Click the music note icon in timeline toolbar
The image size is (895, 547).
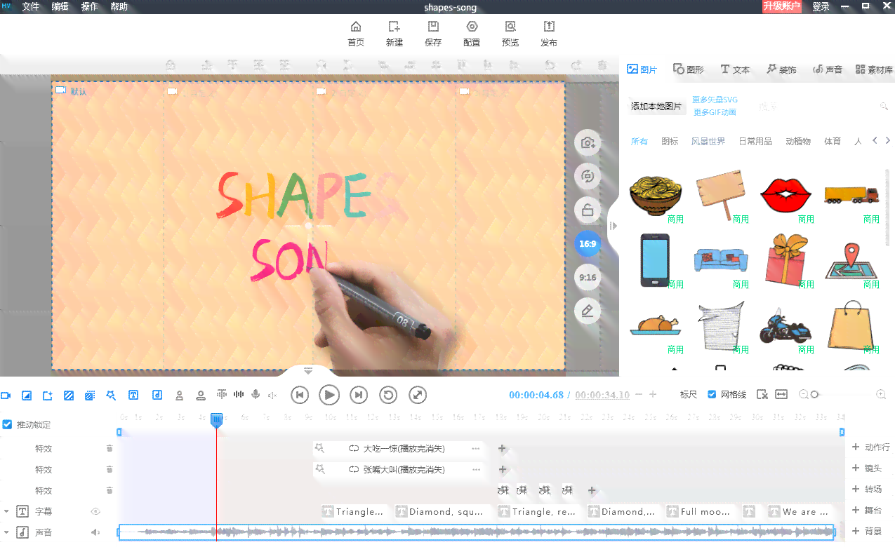(x=157, y=396)
